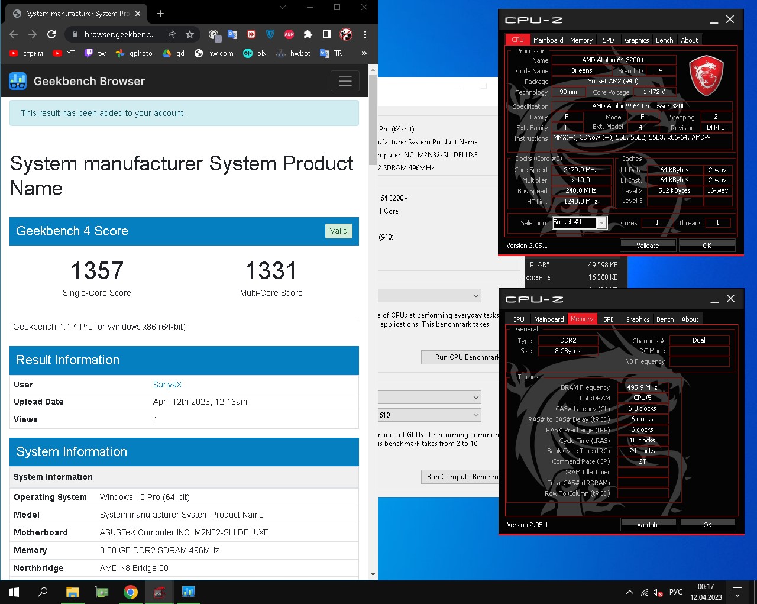Switch to Geekbench app on the taskbar
Screen dimensions: 757x604
point(189,592)
